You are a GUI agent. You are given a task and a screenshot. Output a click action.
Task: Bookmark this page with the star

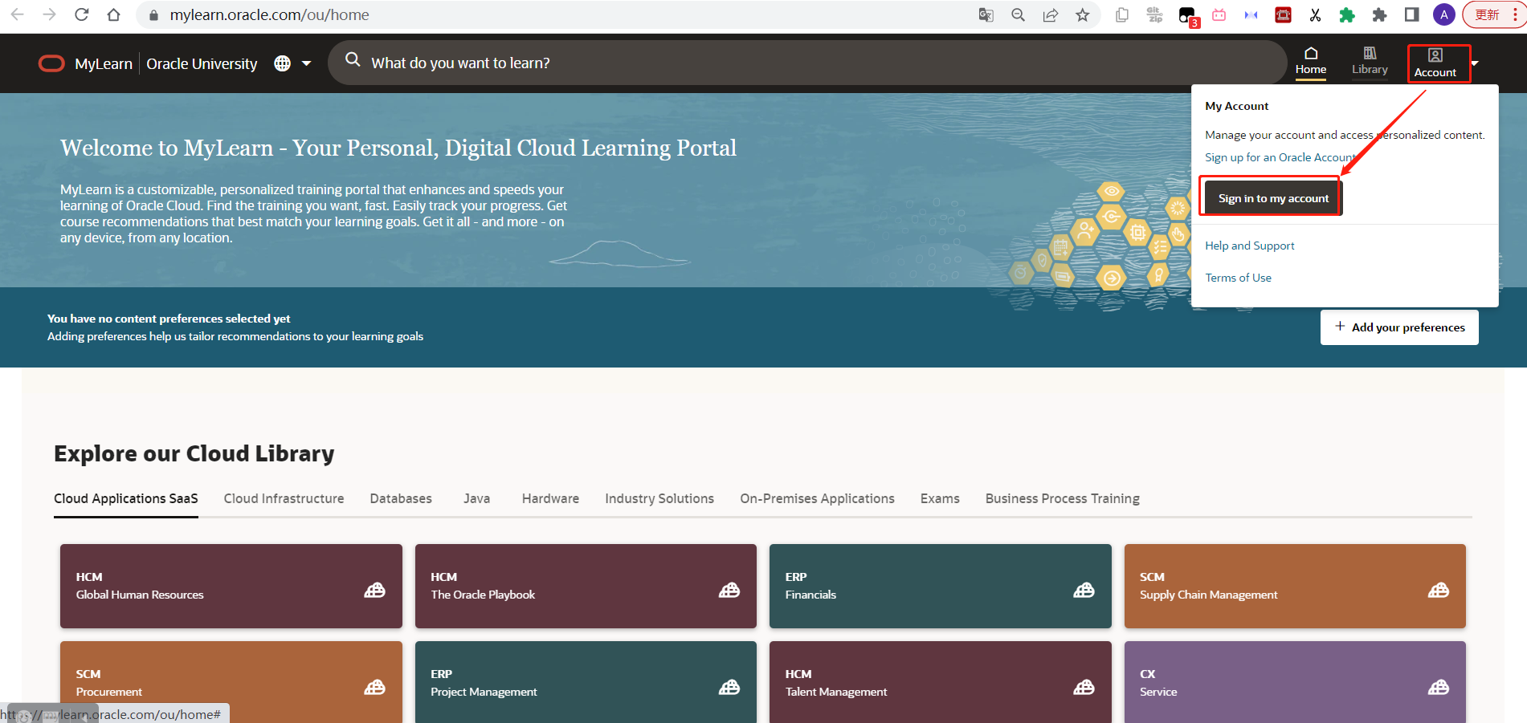tap(1083, 14)
